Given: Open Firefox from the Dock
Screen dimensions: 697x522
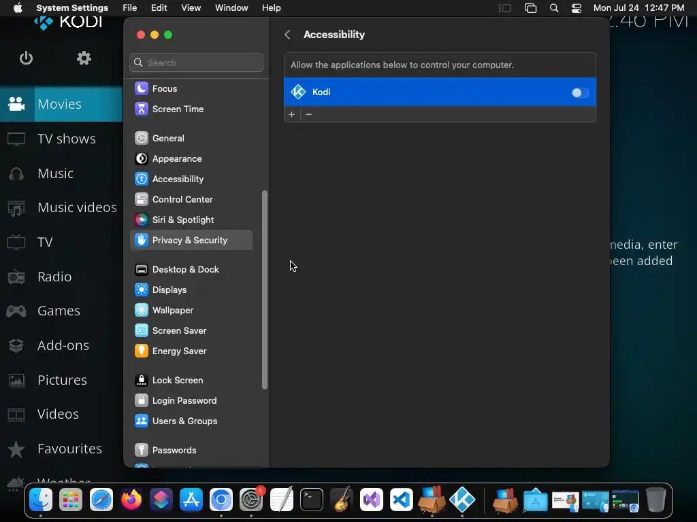Looking at the screenshot, I should coord(131,500).
